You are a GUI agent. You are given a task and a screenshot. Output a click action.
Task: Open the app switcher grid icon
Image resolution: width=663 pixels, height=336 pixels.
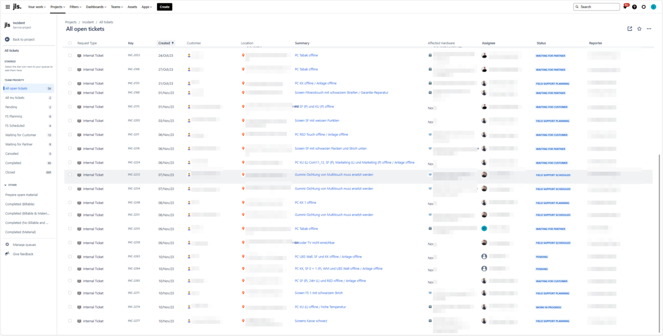point(7,7)
